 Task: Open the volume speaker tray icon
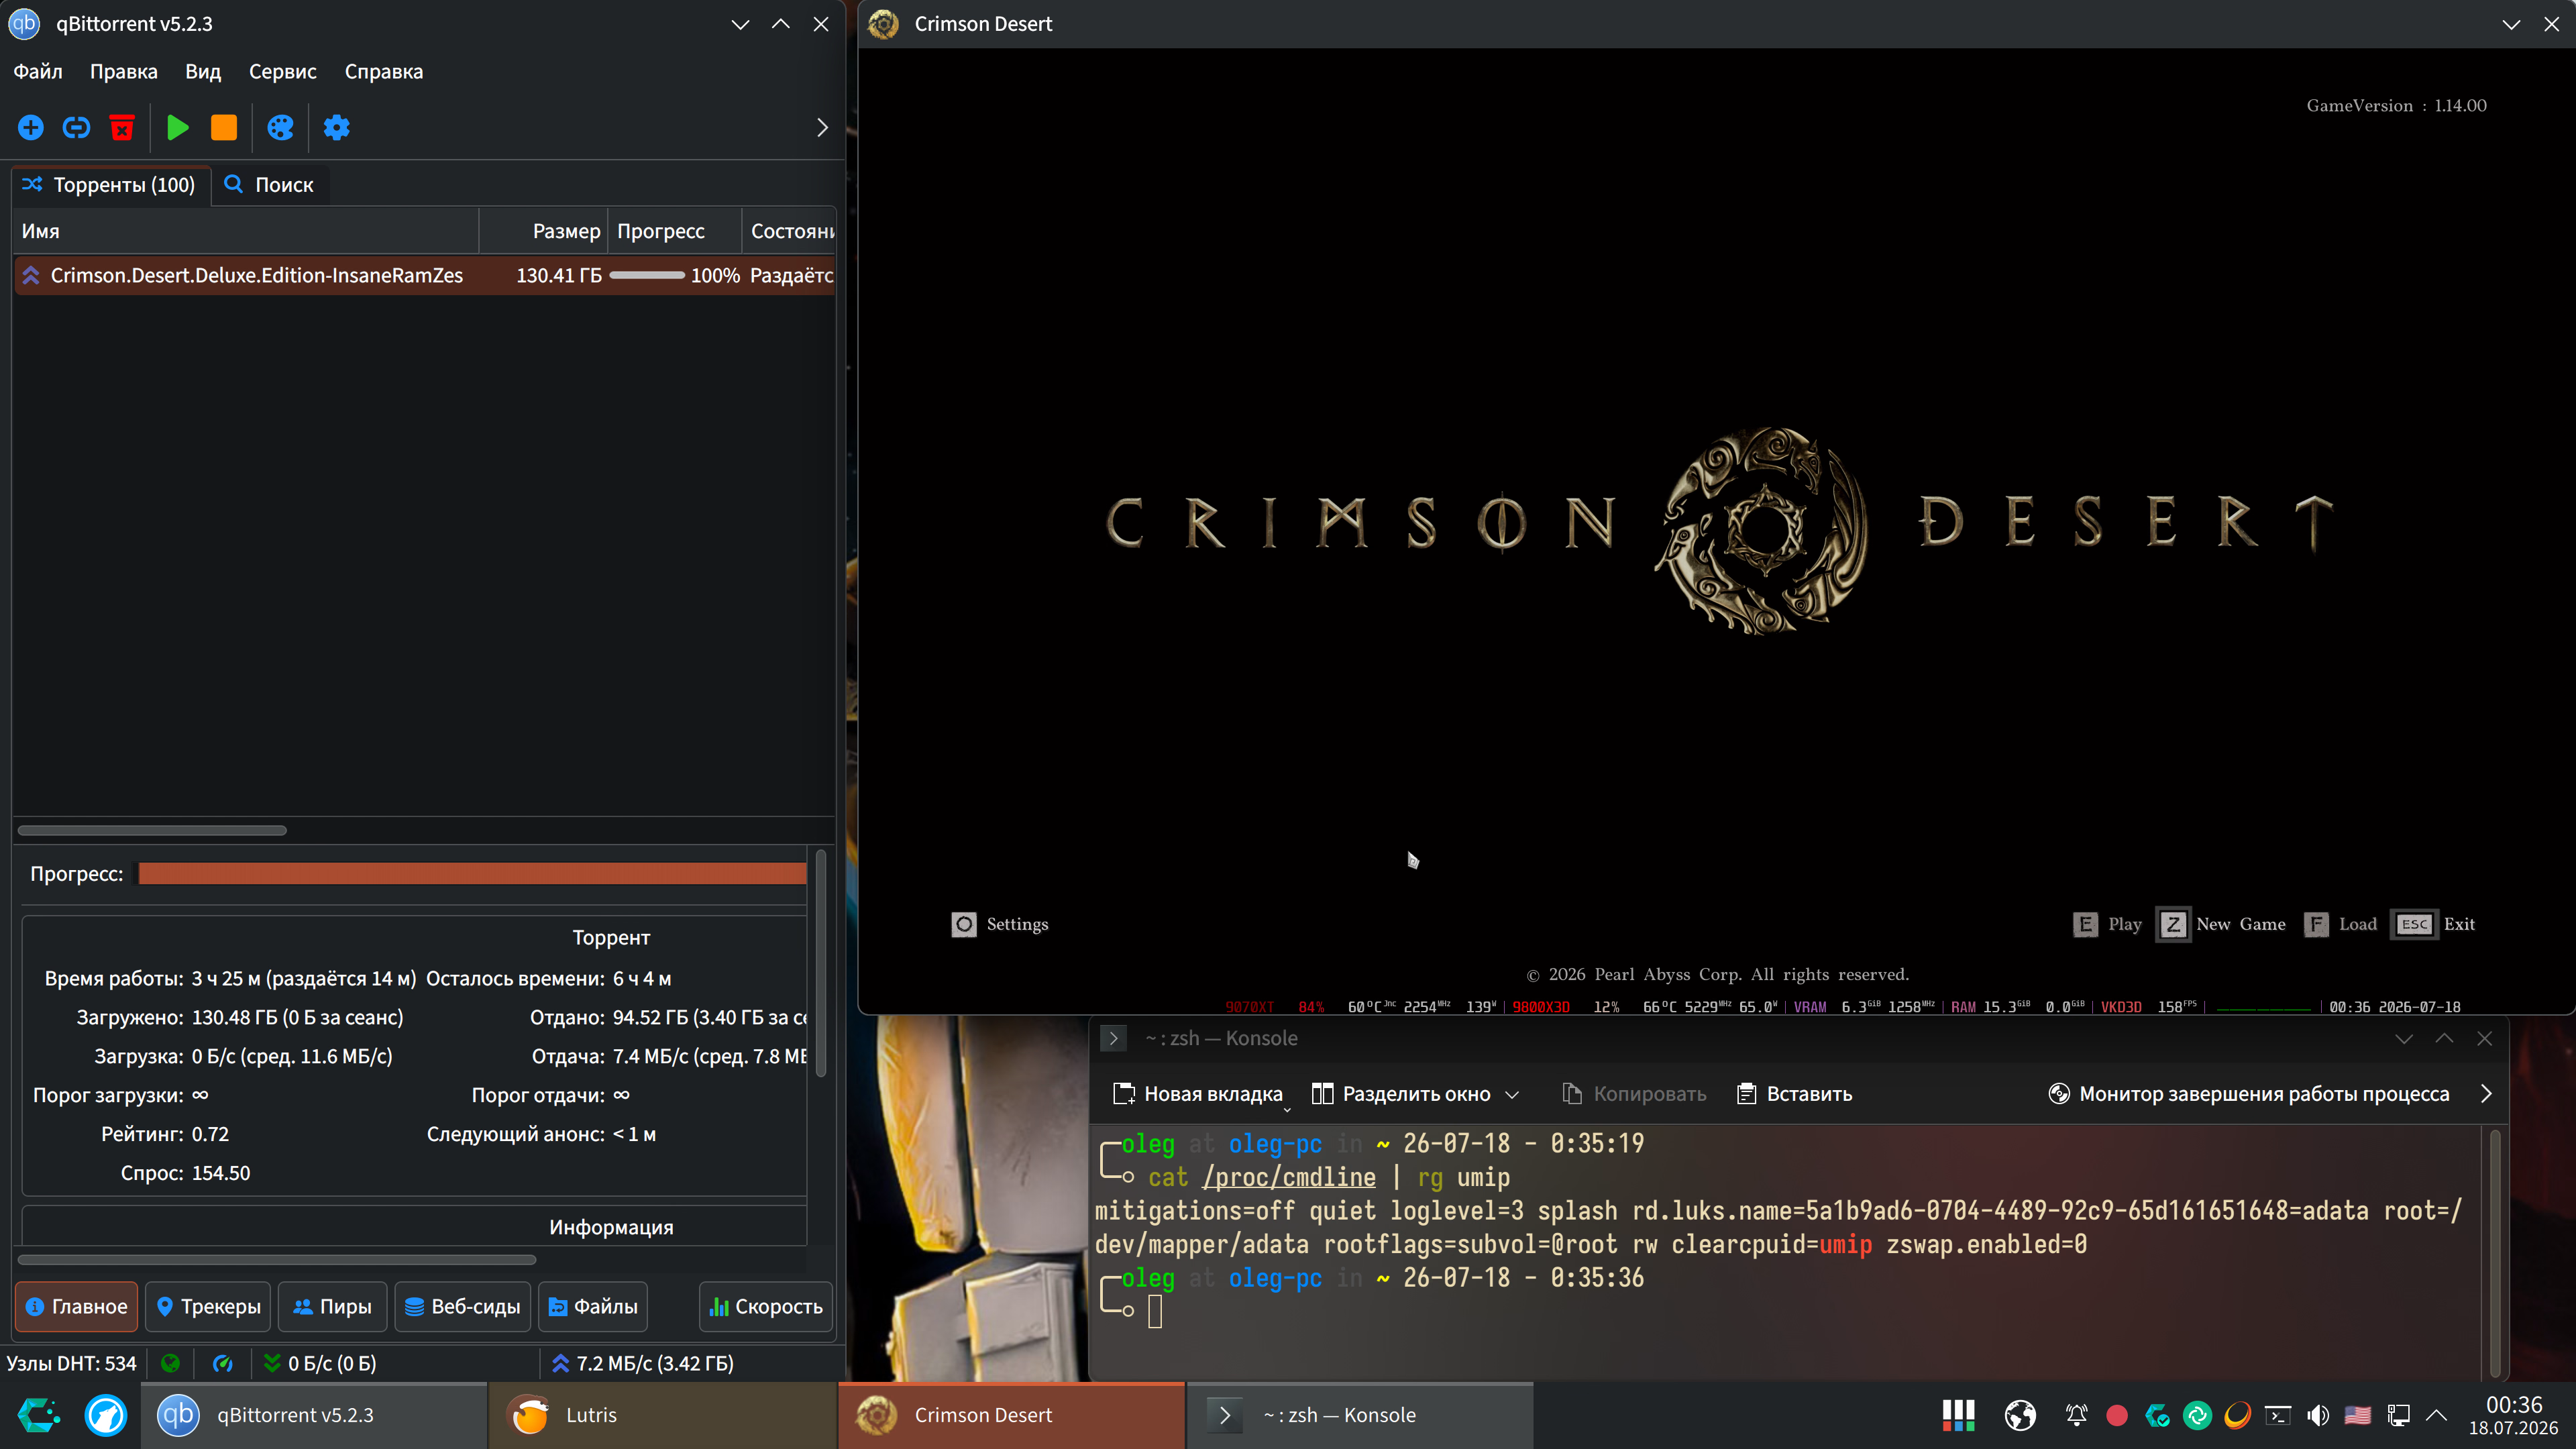tap(2318, 1415)
